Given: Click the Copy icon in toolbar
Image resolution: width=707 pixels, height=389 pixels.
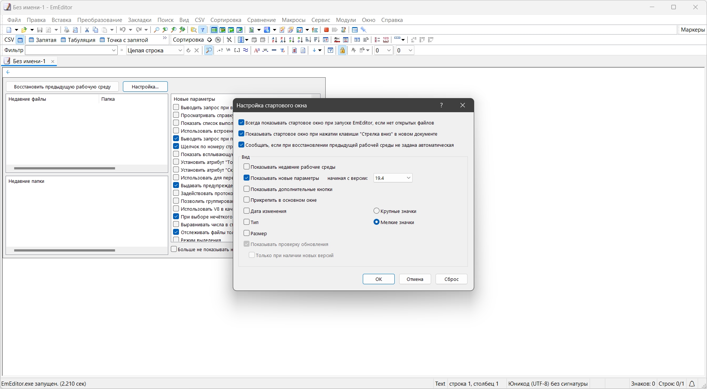Looking at the screenshot, I should (x=95, y=30).
